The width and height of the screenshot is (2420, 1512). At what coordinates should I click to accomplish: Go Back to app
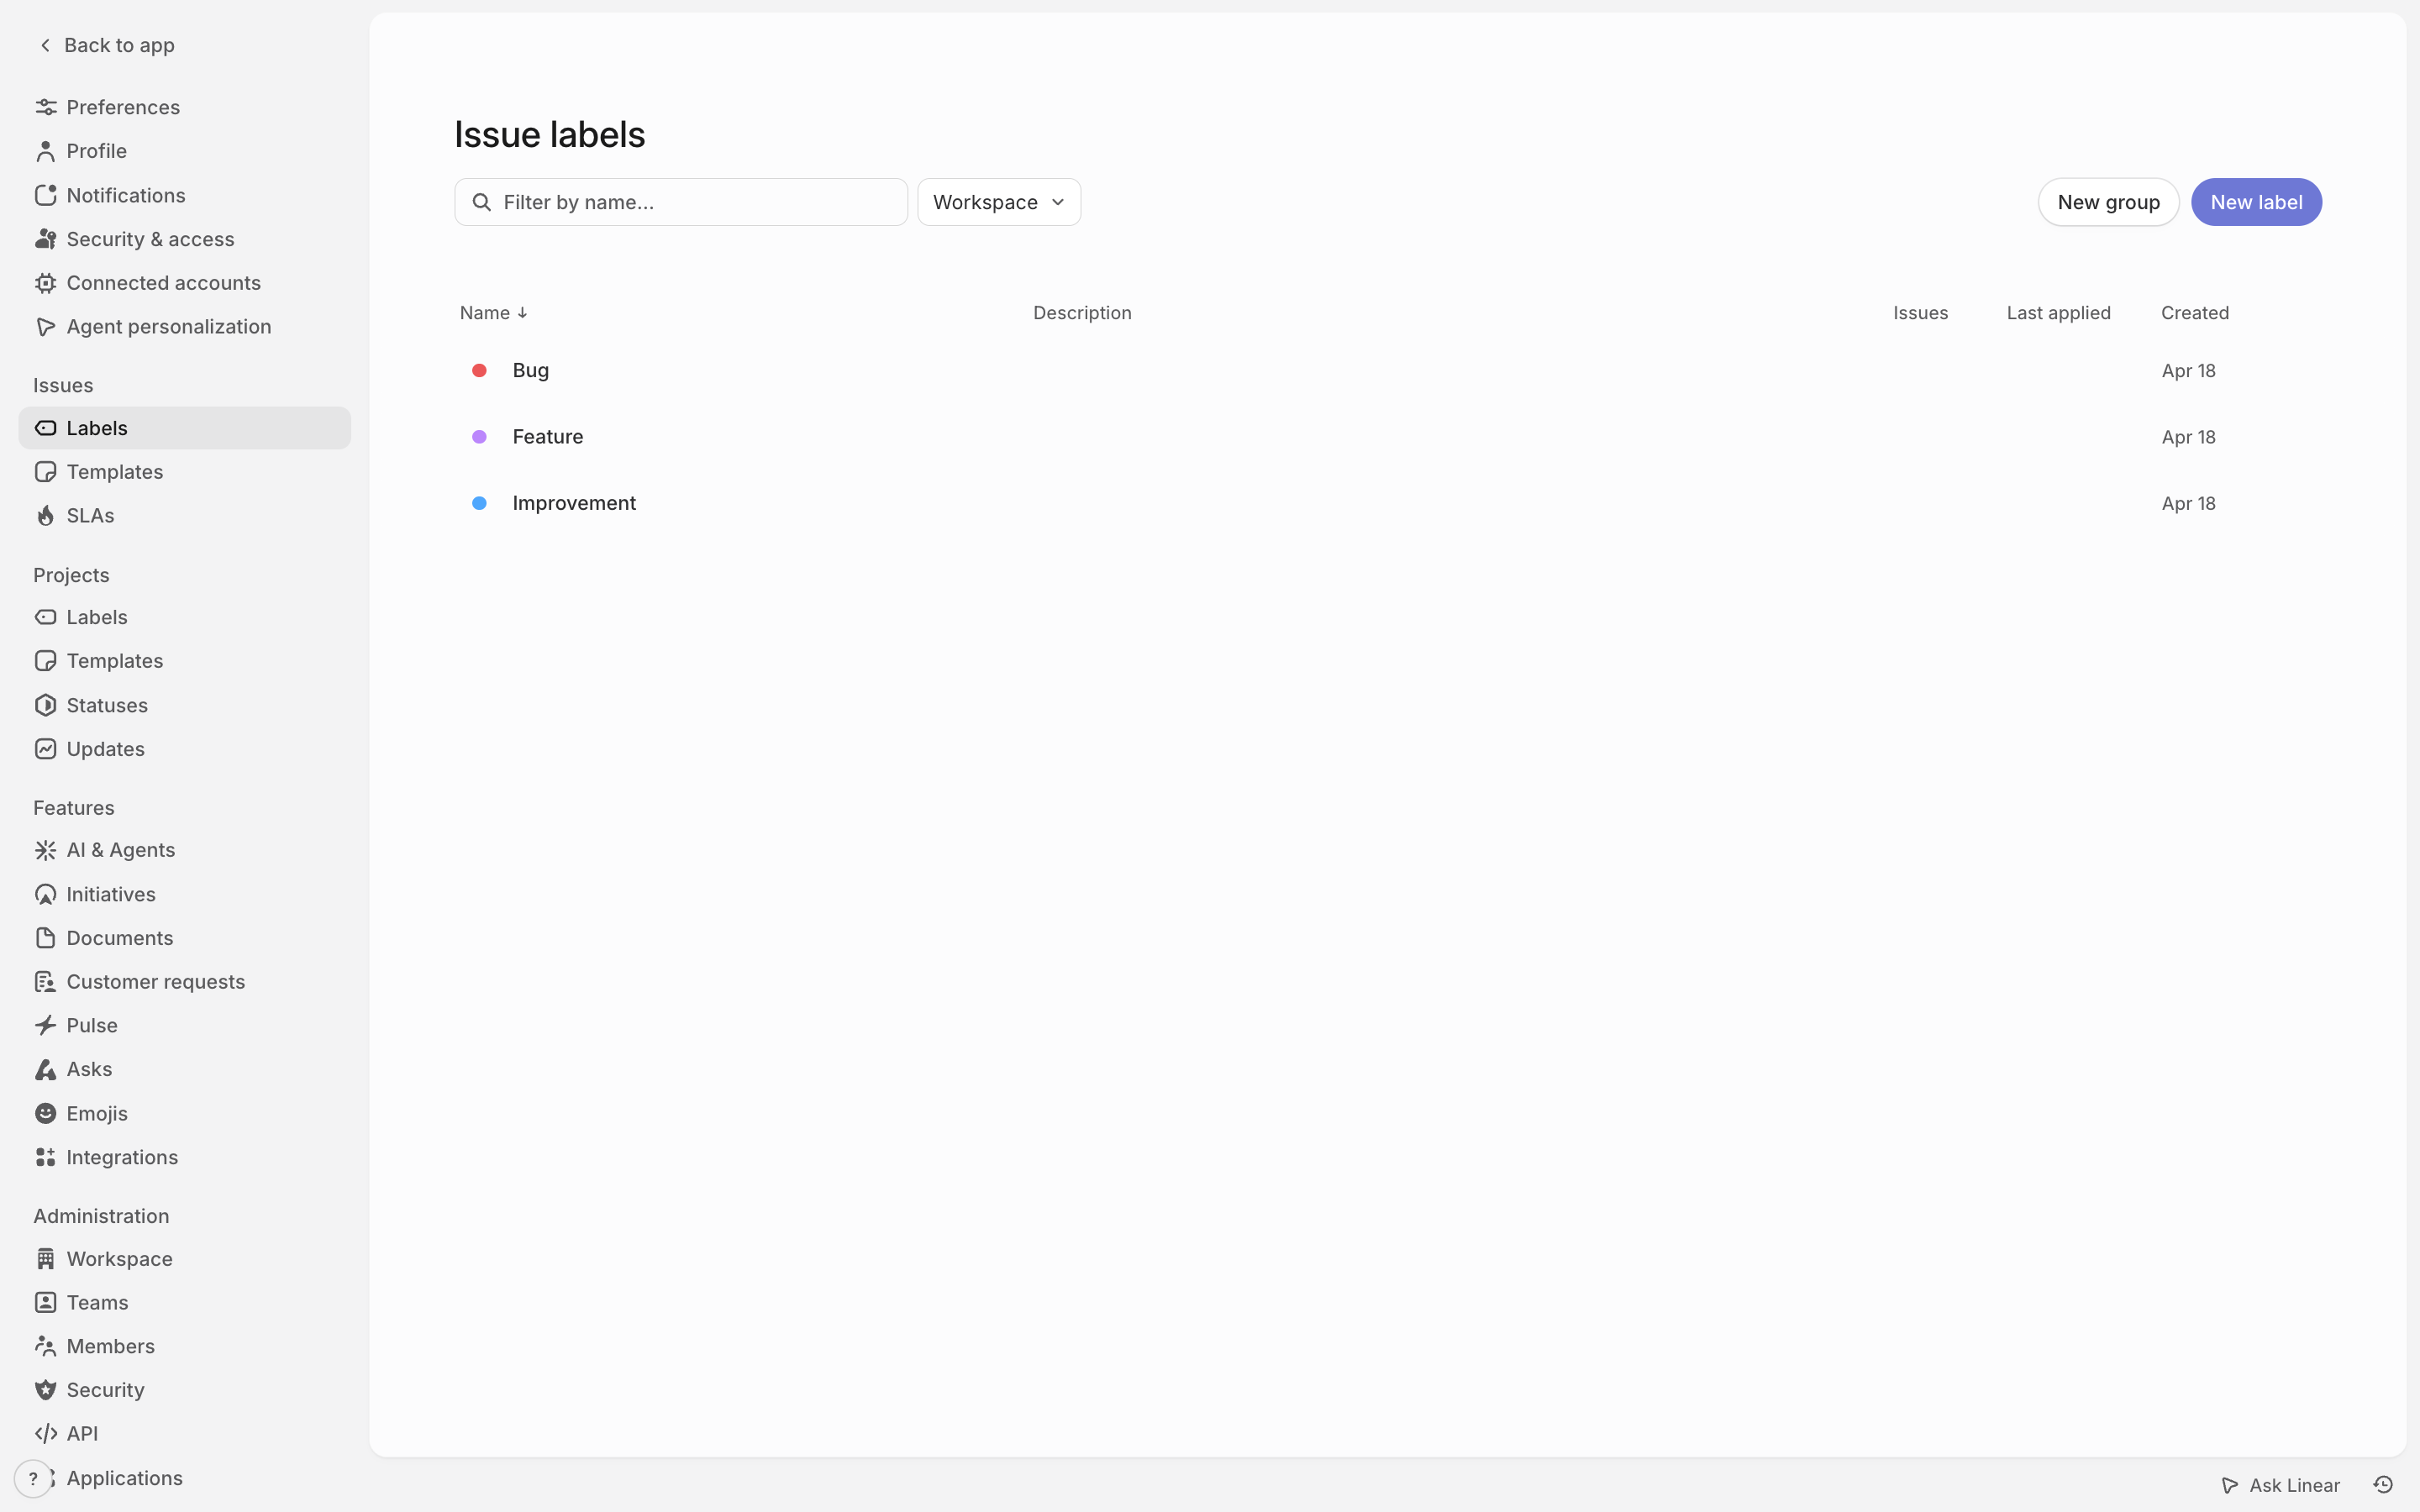[x=107, y=45]
